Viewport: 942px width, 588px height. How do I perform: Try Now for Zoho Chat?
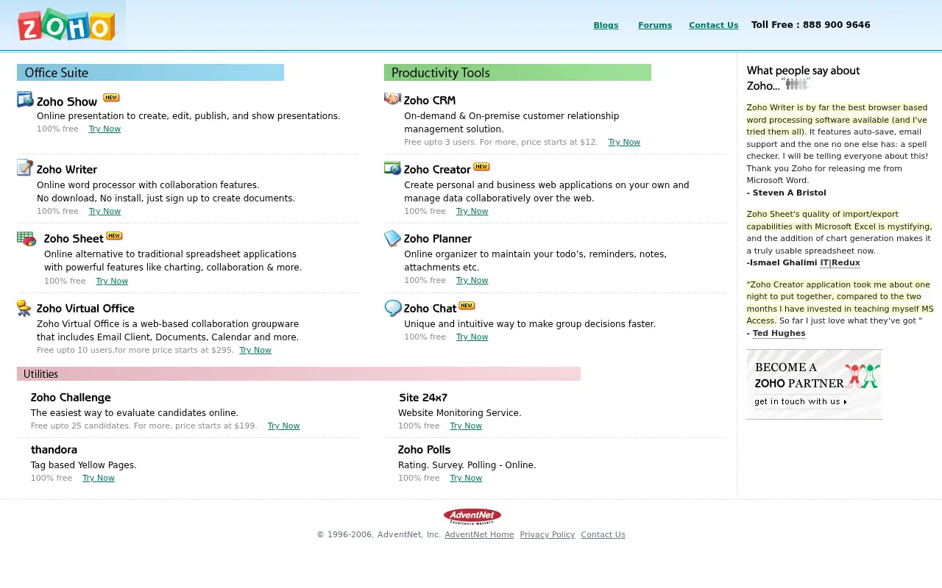pyautogui.click(x=472, y=337)
